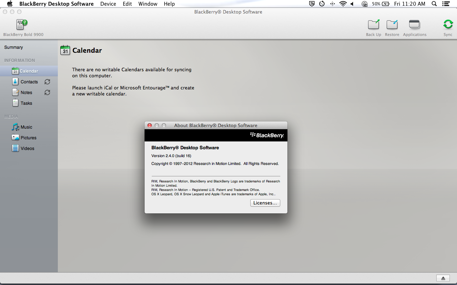Click the volume icon in menu bar

[x=352, y=4]
